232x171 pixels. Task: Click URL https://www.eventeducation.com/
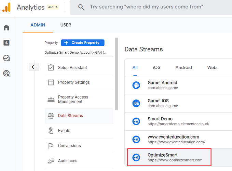tap(176, 142)
